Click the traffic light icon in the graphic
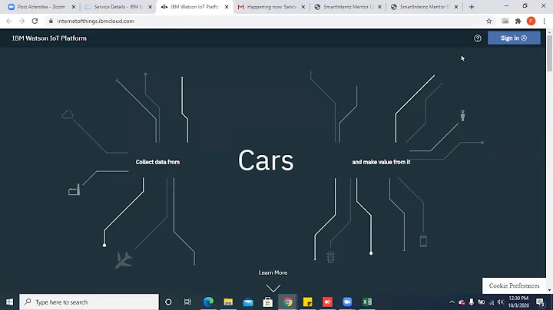The image size is (553, 310). (x=330, y=257)
